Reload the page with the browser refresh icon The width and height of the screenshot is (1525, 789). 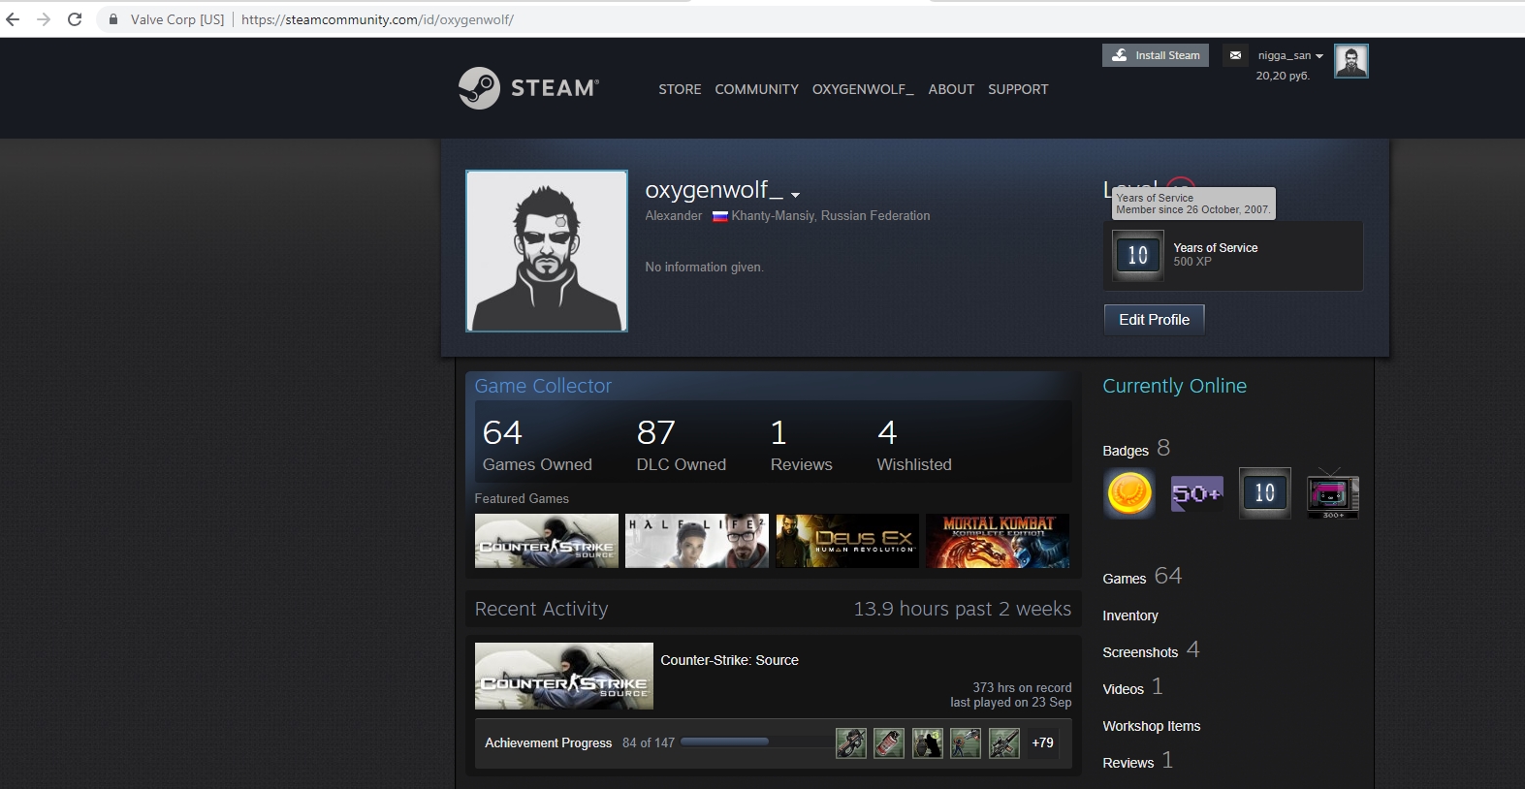click(75, 19)
